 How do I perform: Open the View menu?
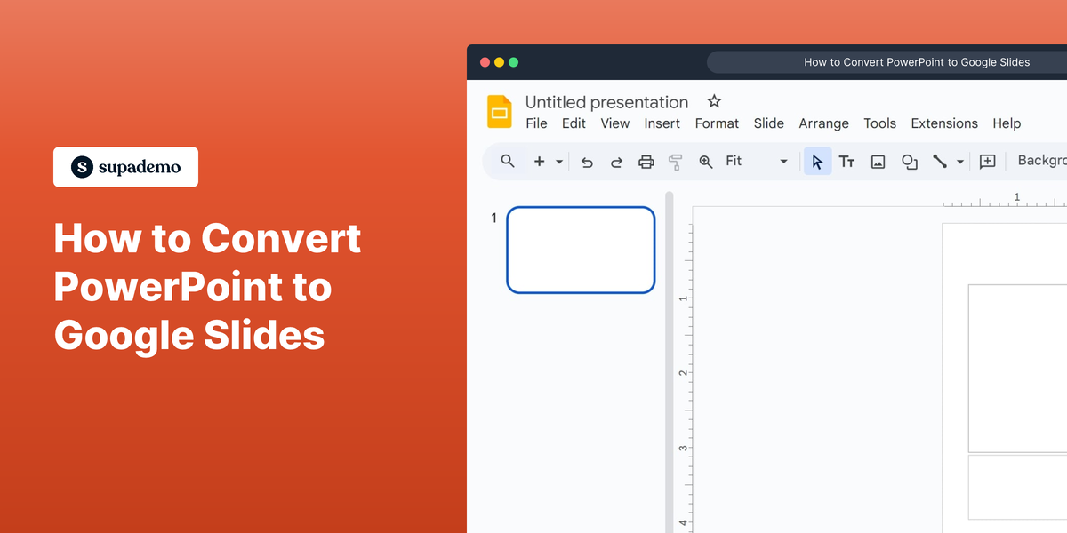pos(614,123)
